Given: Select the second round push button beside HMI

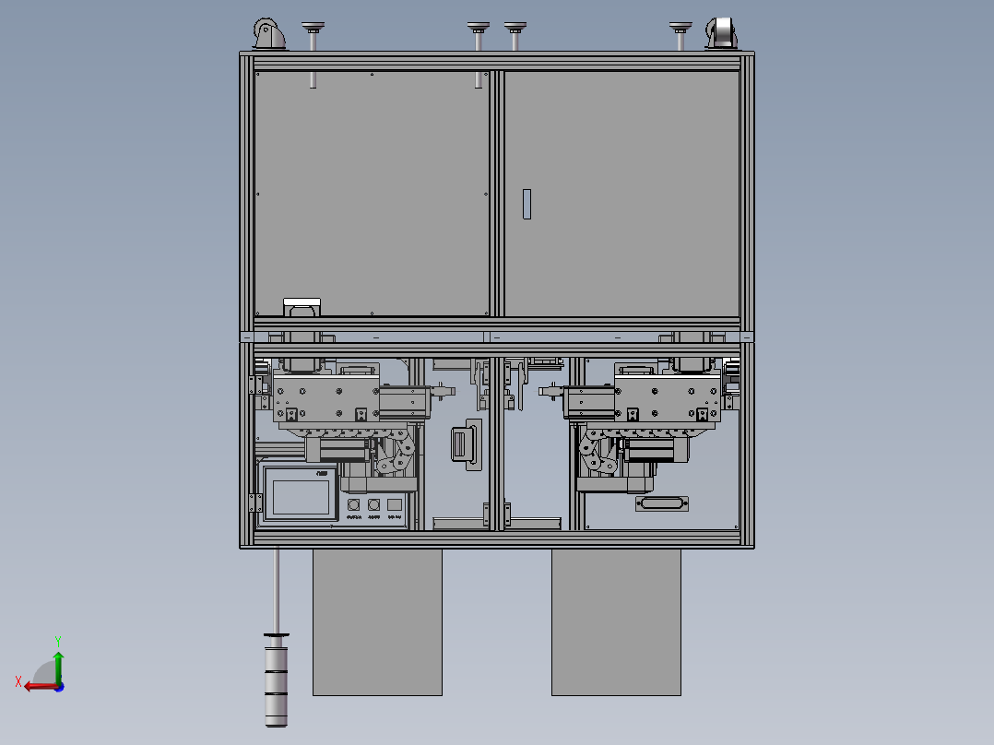Looking at the screenshot, I should pyautogui.click(x=374, y=504).
